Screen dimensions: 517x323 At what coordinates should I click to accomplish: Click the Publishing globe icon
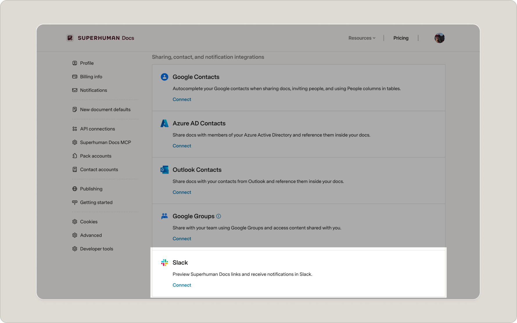[x=75, y=189]
